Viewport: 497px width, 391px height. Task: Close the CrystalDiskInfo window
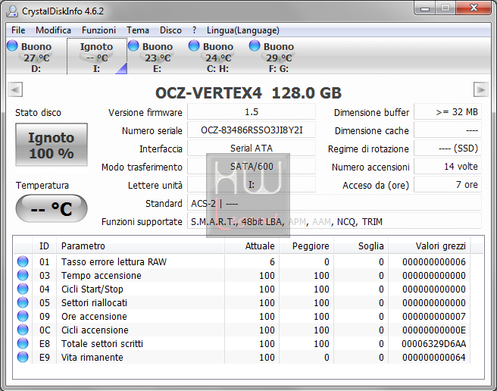(474, 8)
